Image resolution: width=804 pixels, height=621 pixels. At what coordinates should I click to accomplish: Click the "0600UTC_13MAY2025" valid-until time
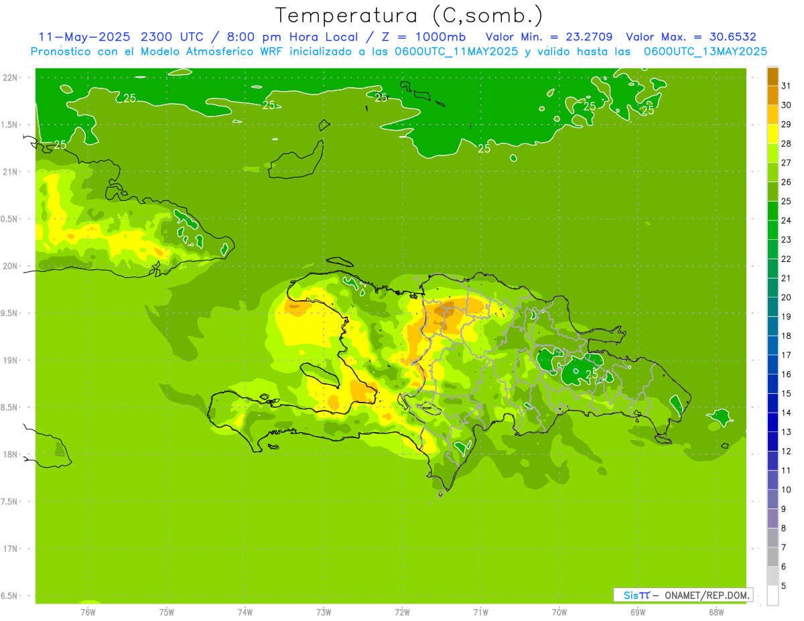click(x=706, y=52)
